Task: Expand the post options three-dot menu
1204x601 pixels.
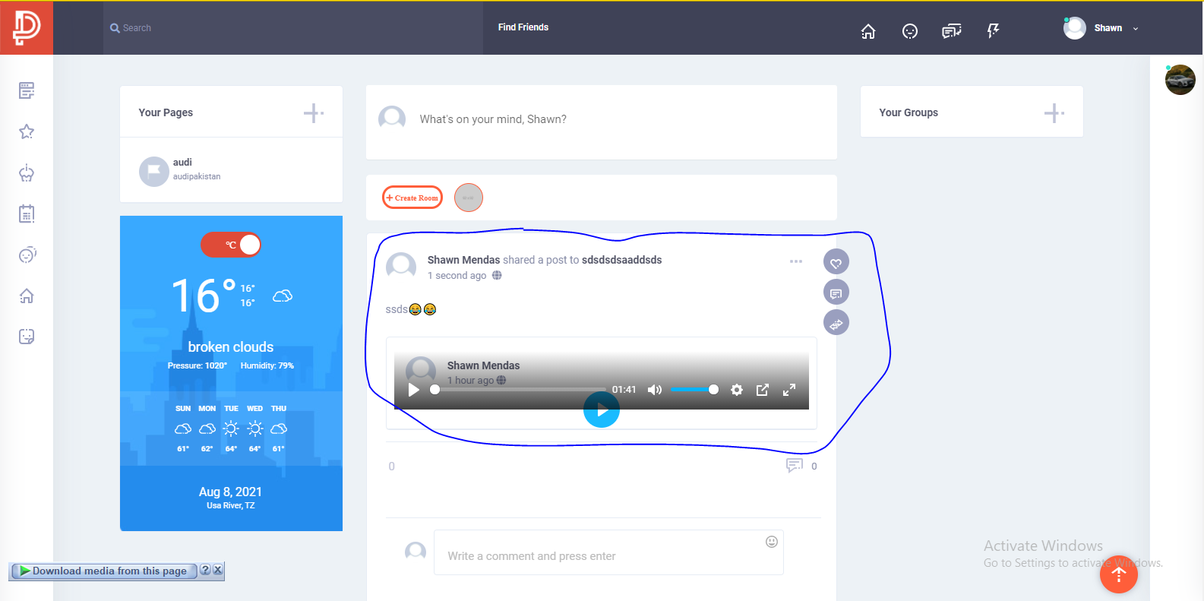Action: click(x=795, y=261)
